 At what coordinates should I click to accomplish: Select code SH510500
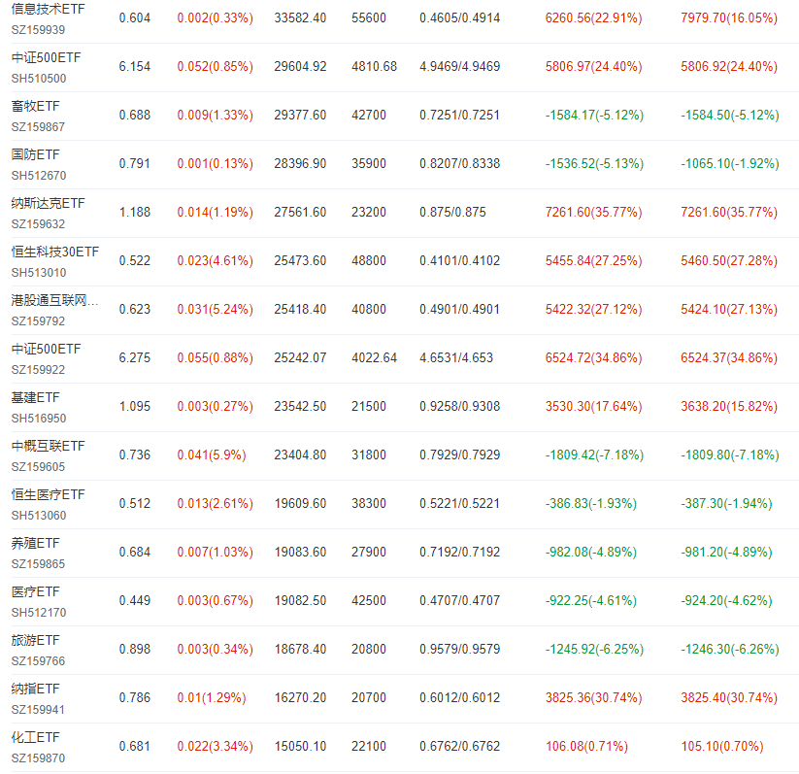point(39,78)
